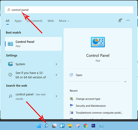138x130 pixels.
Task: Click the info circle icon for 32-bit result
Action: (x=10, y=75)
